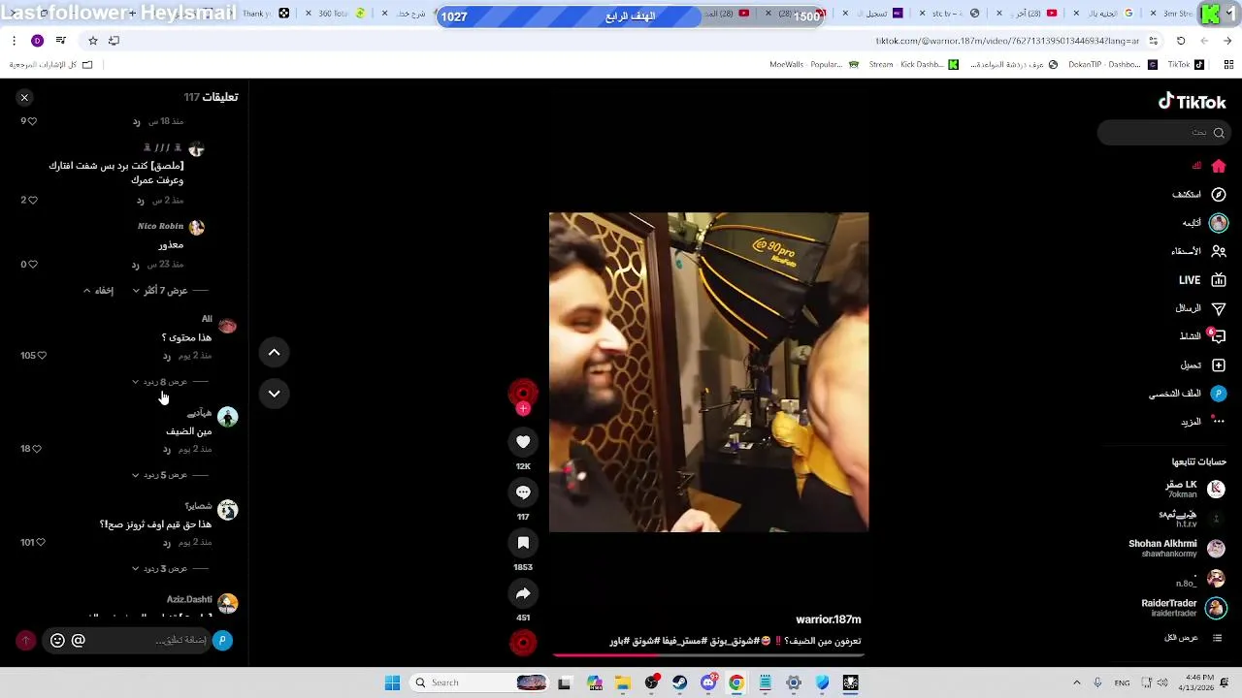Open the MoeWalls bookmark
Viewport: 1242px width, 698px height.
point(814,65)
